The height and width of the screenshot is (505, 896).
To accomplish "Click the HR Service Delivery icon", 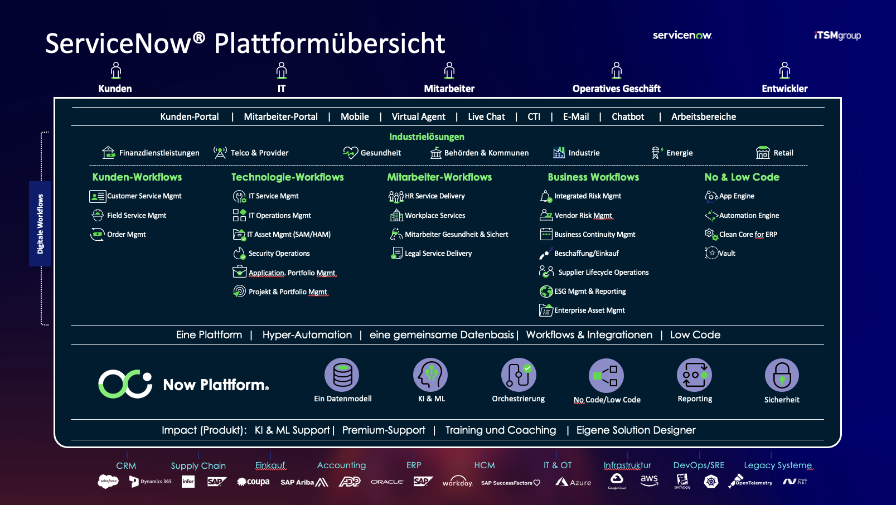I will click(396, 196).
